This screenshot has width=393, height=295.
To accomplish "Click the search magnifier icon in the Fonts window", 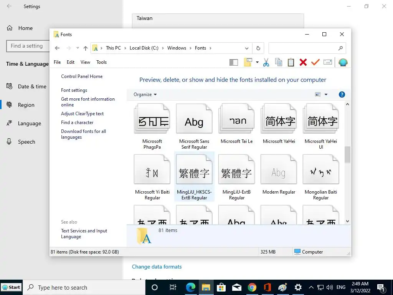I will 340,48.
